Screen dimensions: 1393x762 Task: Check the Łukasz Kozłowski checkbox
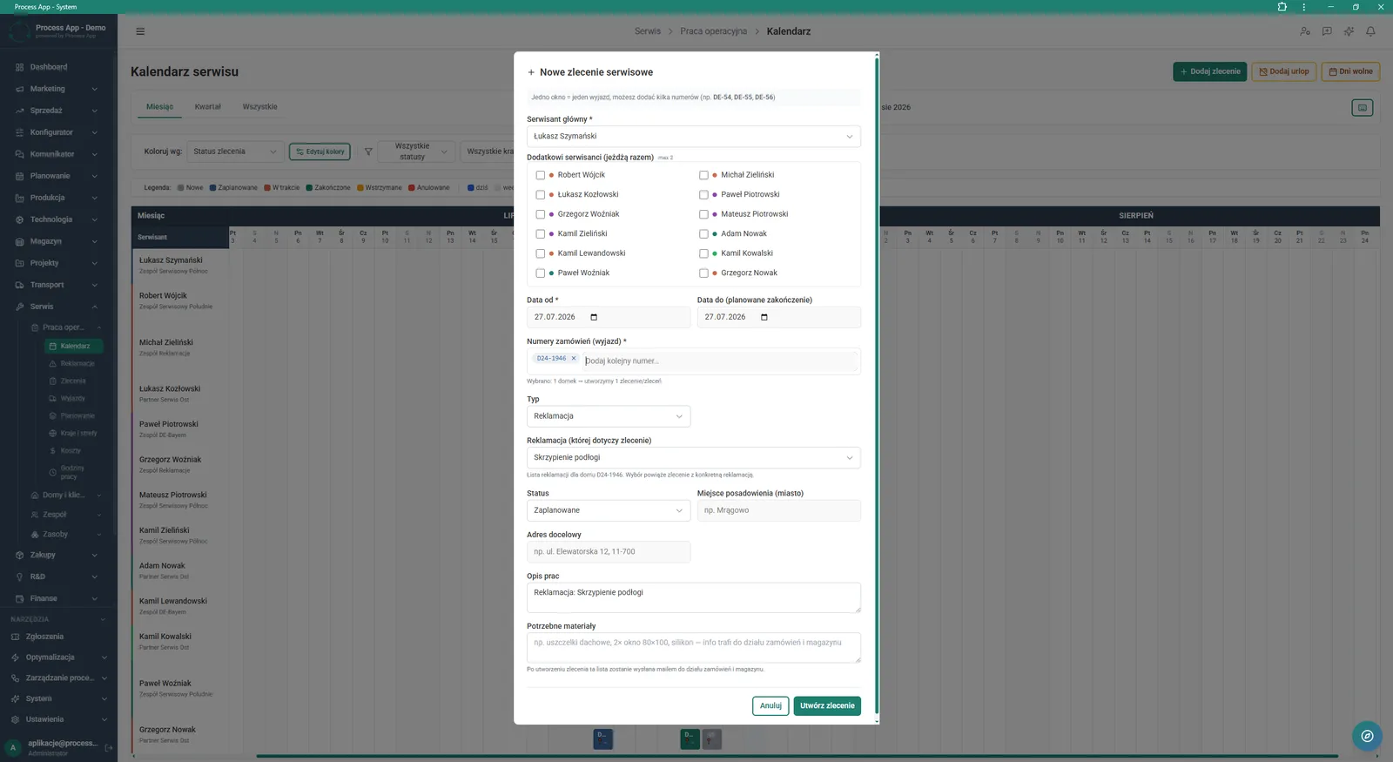(x=540, y=194)
